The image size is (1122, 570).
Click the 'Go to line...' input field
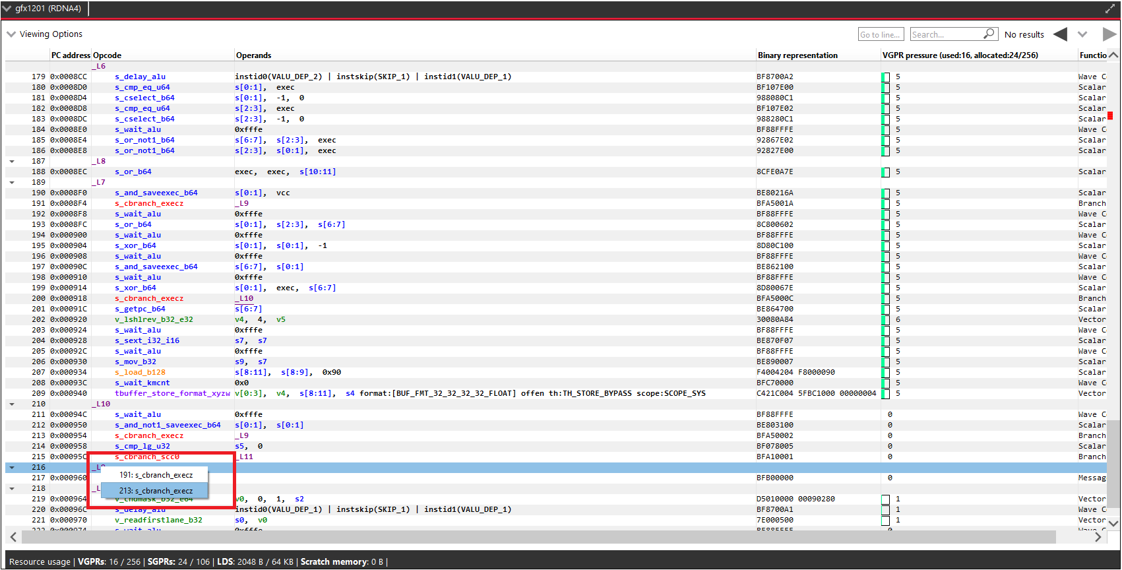click(880, 34)
